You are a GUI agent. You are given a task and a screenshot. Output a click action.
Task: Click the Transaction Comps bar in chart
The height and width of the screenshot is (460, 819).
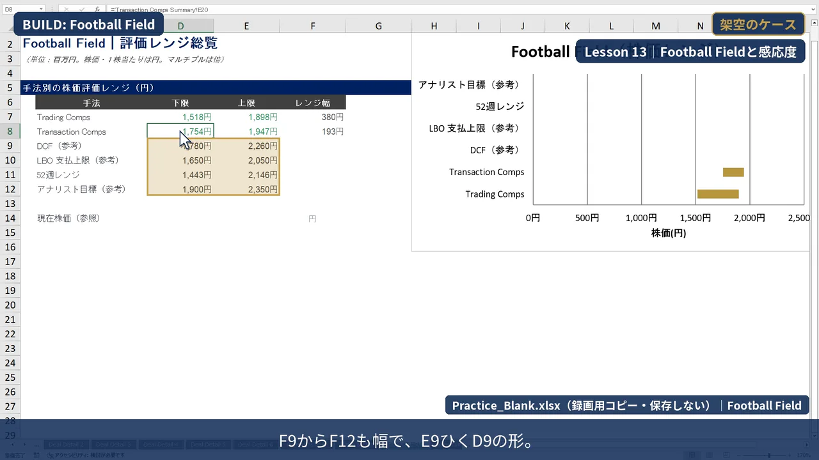coord(733,172)
